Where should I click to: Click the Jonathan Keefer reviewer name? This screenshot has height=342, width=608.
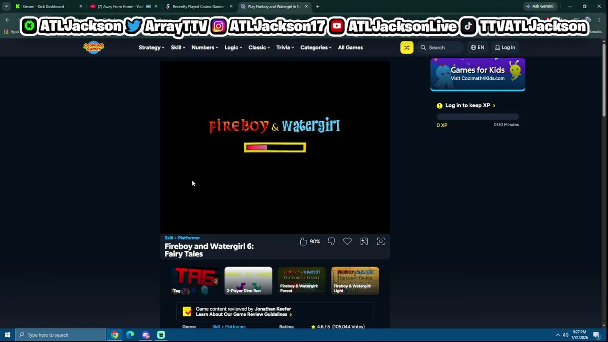pos(273,309)
